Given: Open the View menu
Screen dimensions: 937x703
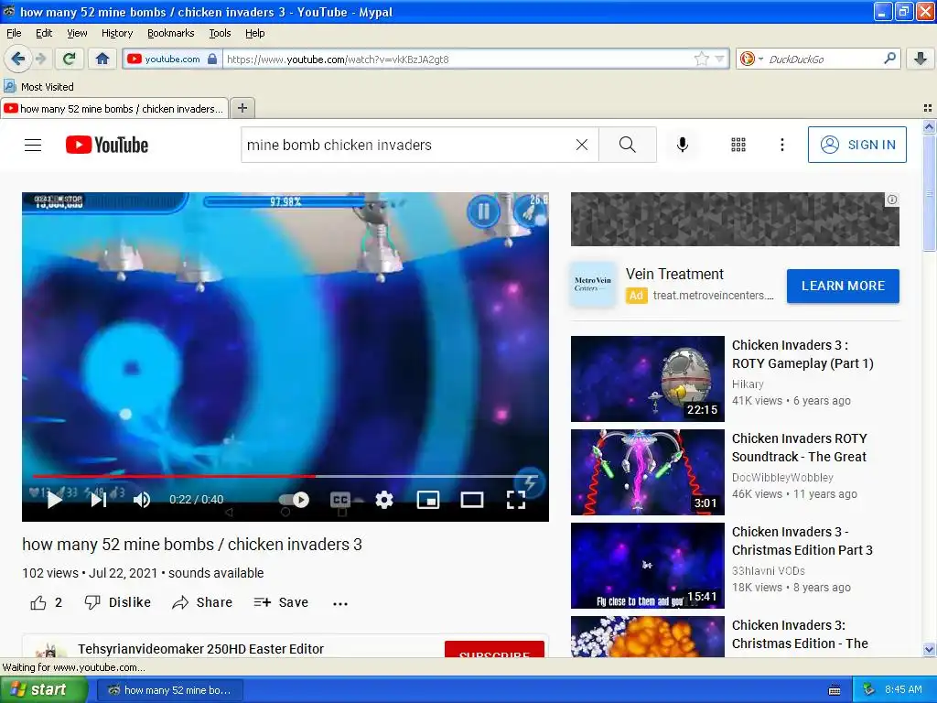Looking at the screenshot, I should 77,33.
